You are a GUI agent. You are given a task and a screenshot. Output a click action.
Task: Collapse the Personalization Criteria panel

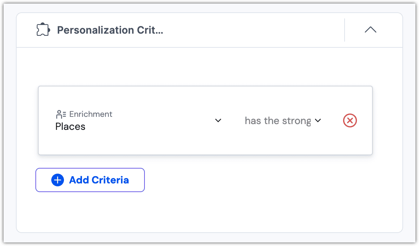[x=370, y=30]
